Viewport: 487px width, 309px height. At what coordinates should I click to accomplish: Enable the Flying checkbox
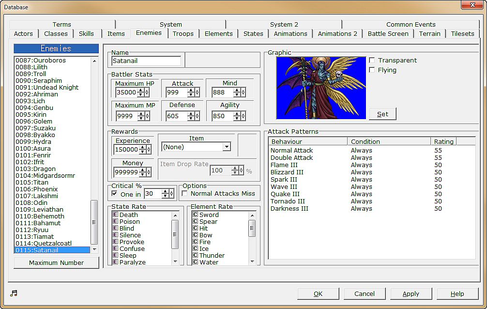pos(372,70)
